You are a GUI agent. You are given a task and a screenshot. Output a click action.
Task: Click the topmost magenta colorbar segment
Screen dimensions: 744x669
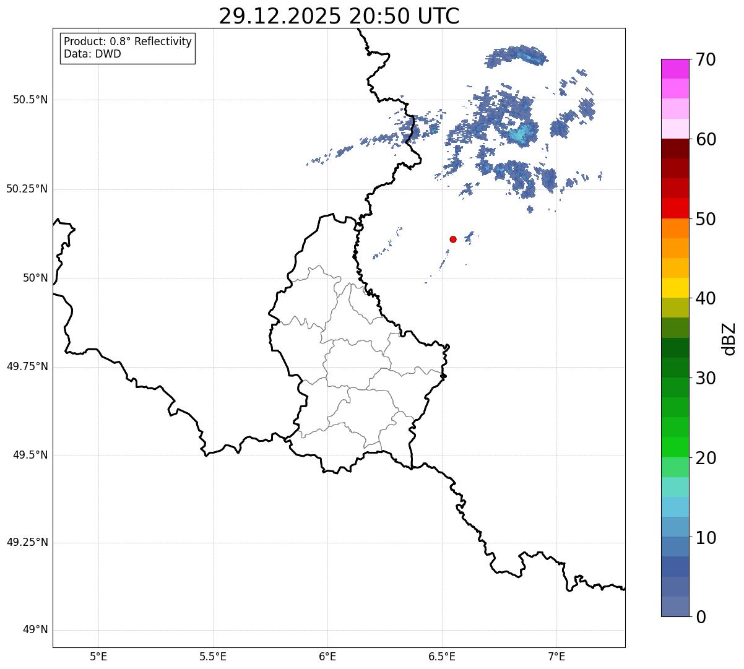pyautogui.click(x=675, y=69)
